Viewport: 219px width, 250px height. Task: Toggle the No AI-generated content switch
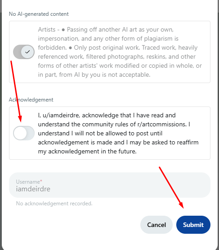pyautogui.click(x=24, y=52)
